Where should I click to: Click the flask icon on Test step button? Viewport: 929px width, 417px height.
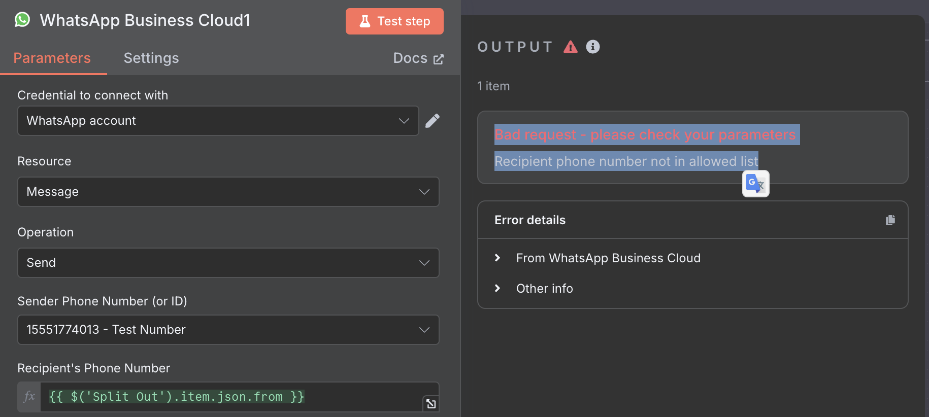point(365,21)
